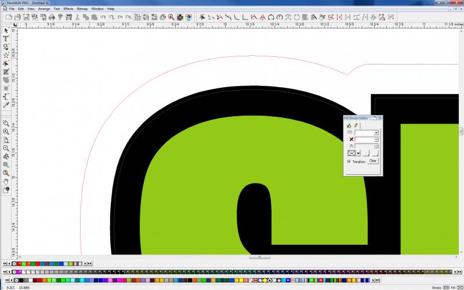
Task: Click the arc path tool icon
Action: (237, 17)
